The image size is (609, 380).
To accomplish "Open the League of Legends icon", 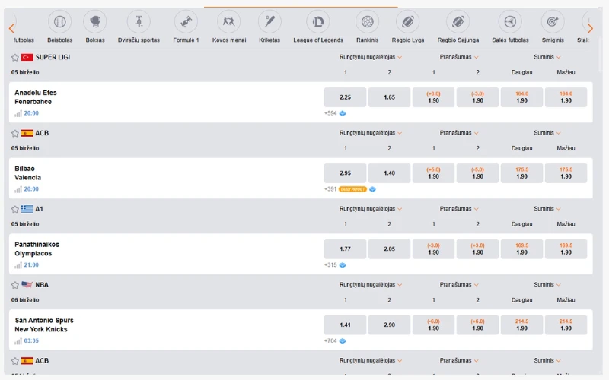I will click(x=318, y=22).
